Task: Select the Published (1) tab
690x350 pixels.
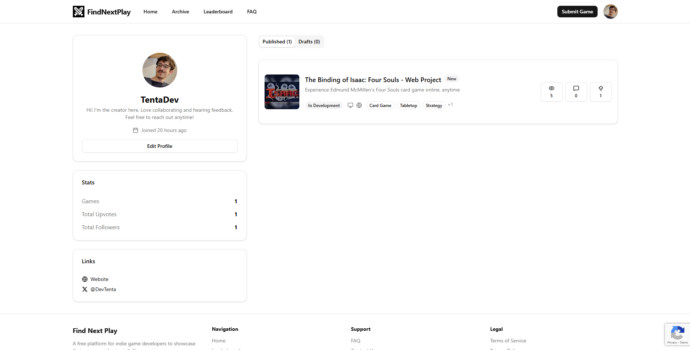Action: point(277,42)
